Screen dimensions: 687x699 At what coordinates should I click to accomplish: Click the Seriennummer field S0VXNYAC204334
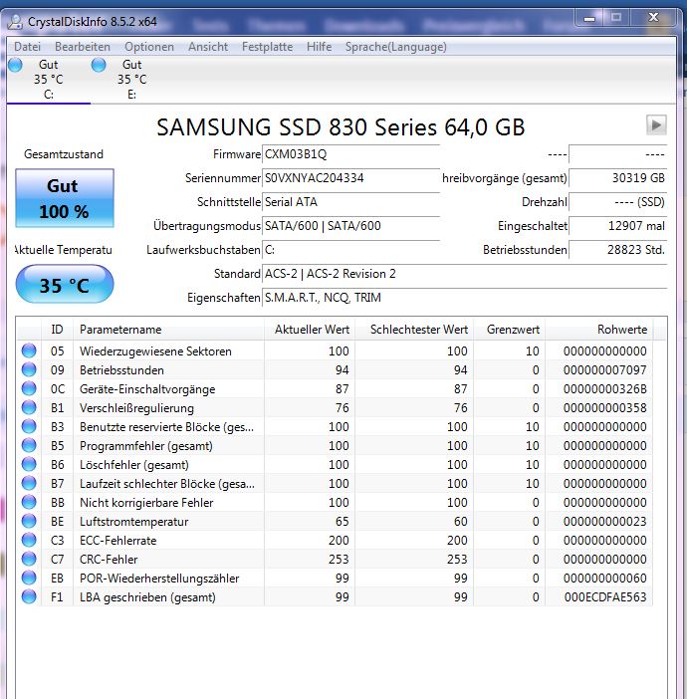point(350,178)
